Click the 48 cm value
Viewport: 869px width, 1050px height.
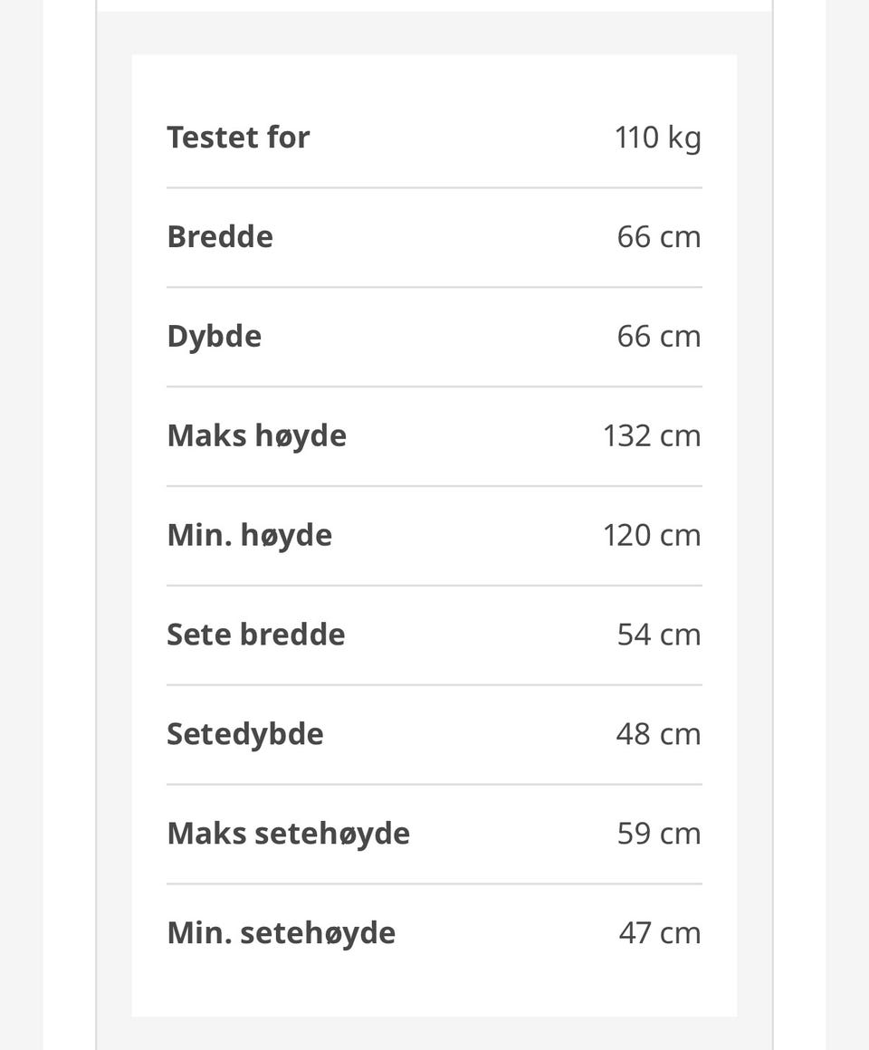coord(659,734)
